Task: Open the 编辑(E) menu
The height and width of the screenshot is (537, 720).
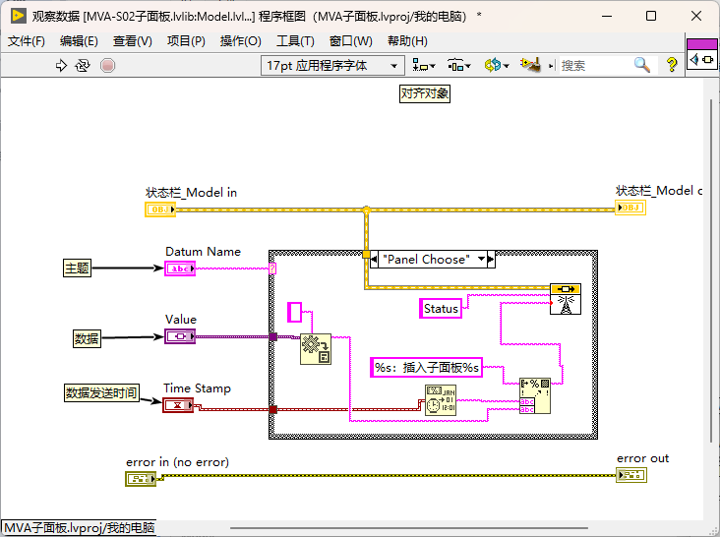Action: tap(79, 41)
